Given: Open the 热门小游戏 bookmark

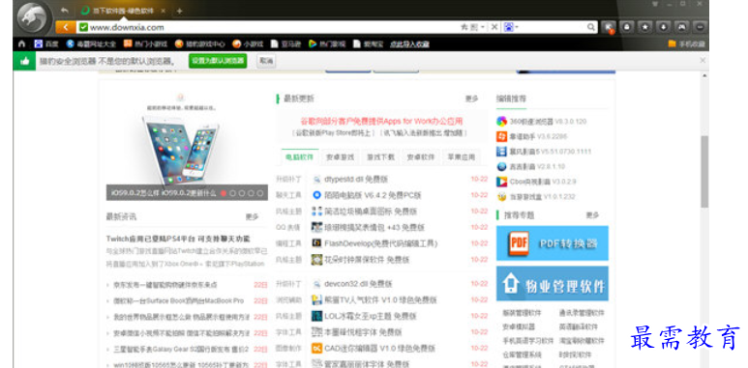Looking at the screenshot, I should (x=145, y=43).
